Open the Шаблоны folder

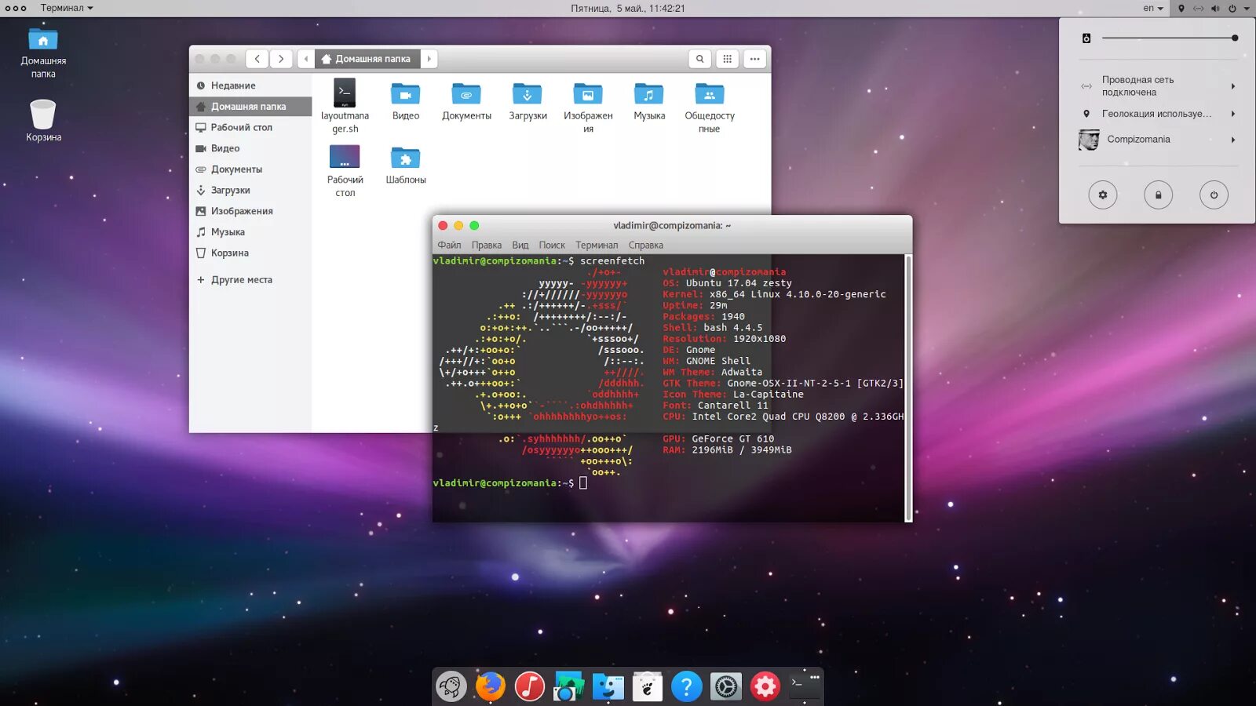[406, 165]
